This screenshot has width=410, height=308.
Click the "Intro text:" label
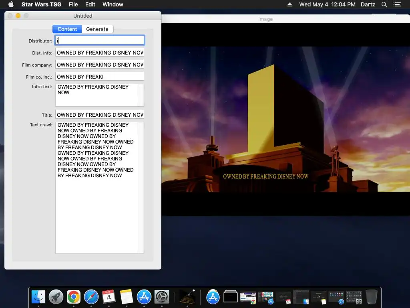(42, 87)
